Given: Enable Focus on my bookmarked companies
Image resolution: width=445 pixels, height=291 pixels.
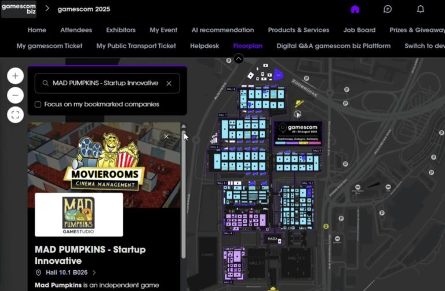Looking at the screenshot, I should tap(38, 104).
